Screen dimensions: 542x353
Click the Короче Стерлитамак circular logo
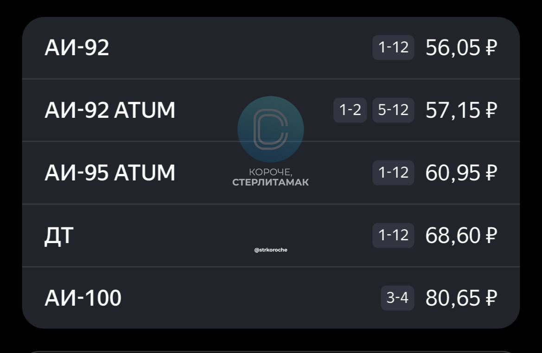tap(271, 129)
